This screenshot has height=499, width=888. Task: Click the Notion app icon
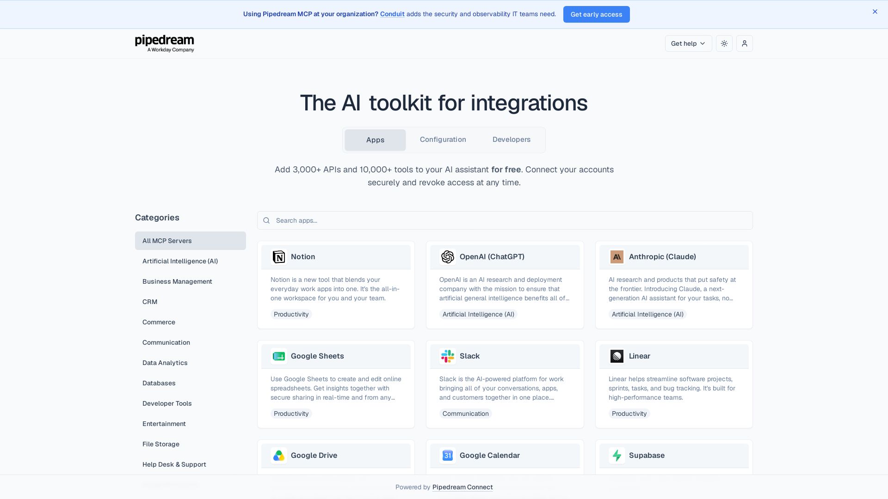(x=279, y=257)
